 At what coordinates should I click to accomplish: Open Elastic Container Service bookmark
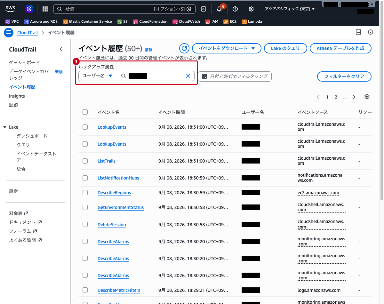[87, 21]
